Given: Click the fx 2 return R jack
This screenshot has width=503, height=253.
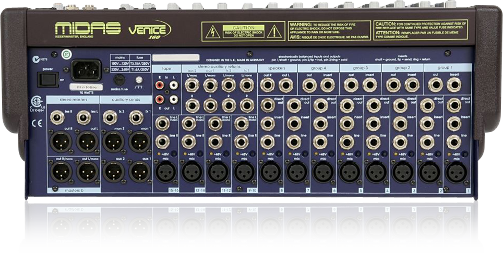Looking at the screenshot, I should coord(229,105).
